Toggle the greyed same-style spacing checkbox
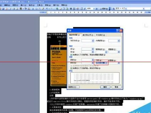 71,66
